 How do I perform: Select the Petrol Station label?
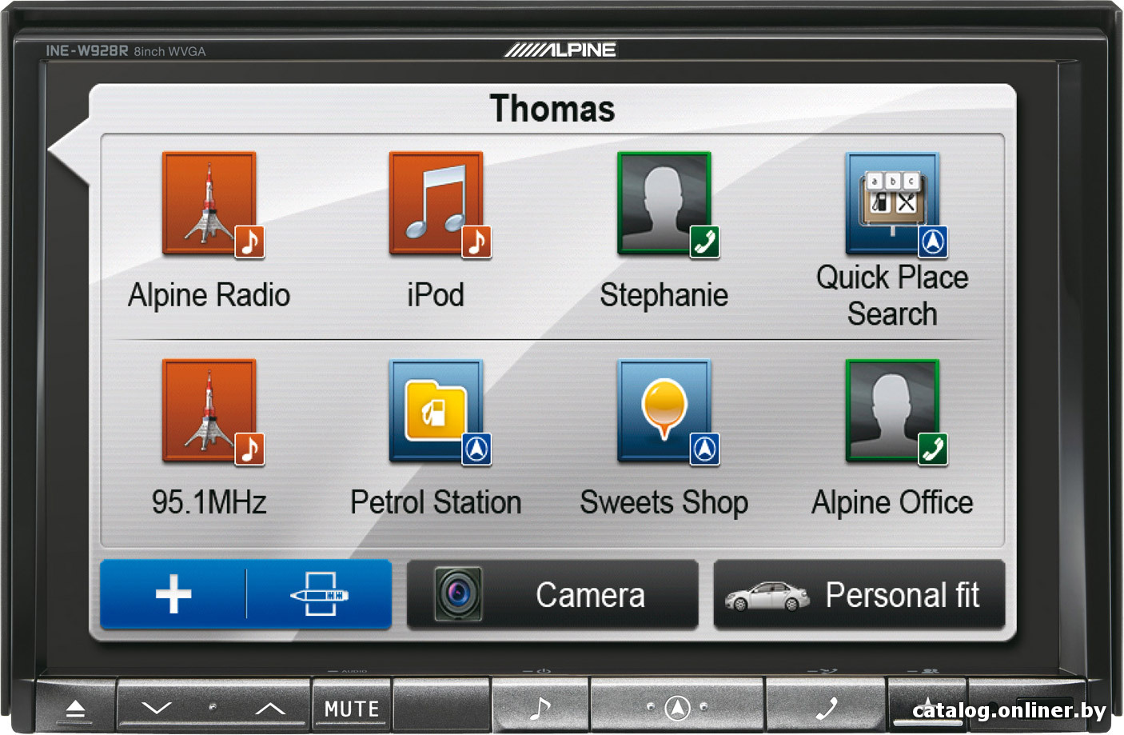pyautogui.click(x=436, y=502)
